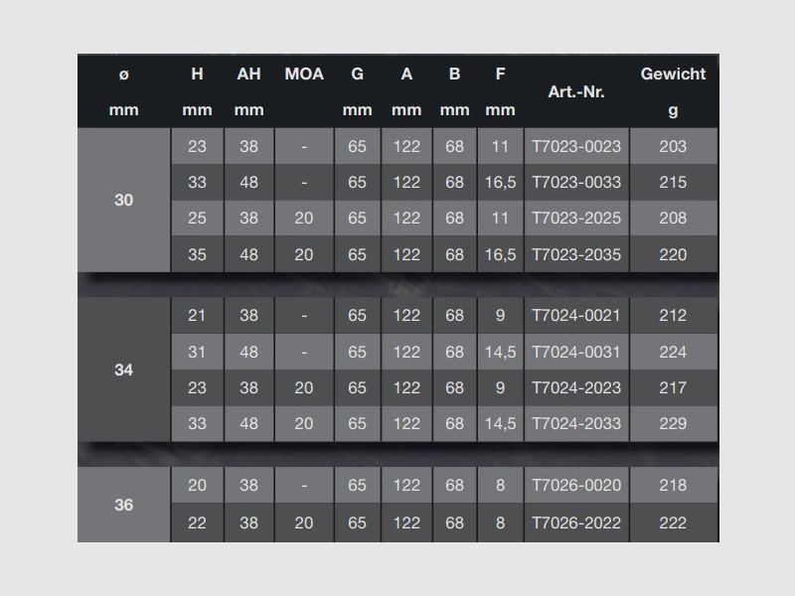Screen dimensions: 795x596
Task: Select article number T7023-2025
Action: (x=576, y=218)
